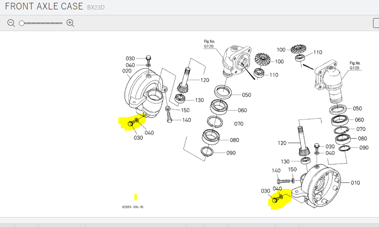This screenshot has width=379, height=227.
Task: Click the zoom out magnifier icon
Action: tap(11, 23)
